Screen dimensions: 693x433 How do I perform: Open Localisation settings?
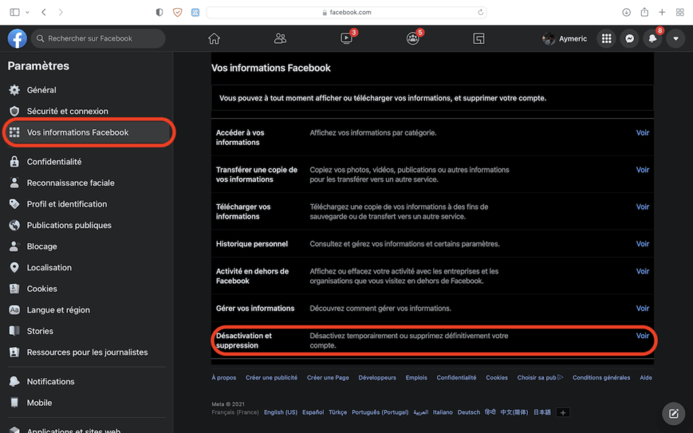[x=87, y=268]
